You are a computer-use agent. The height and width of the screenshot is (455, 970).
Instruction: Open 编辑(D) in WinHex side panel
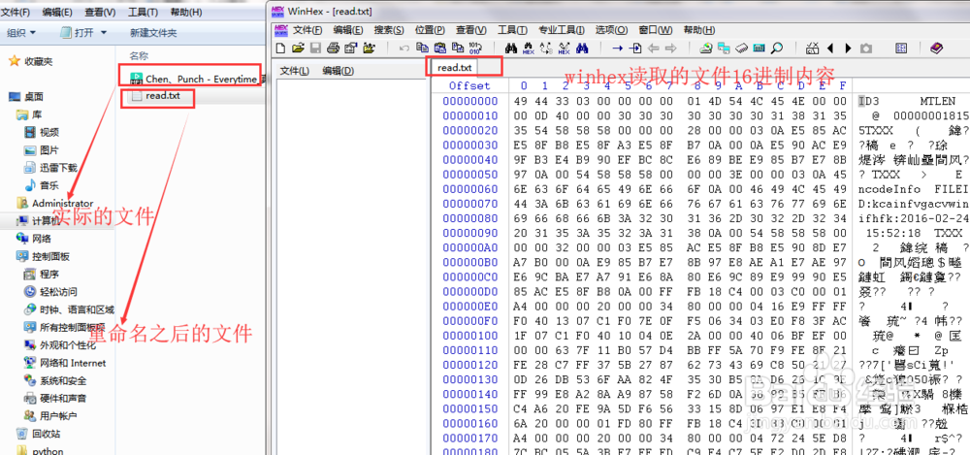pos(338,71)
